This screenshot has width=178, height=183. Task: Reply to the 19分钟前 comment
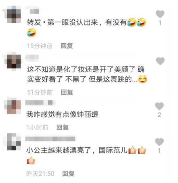[x=67, y=46]
